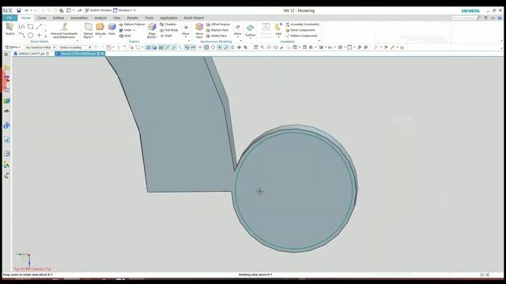Click the Datum Plane icon
Screen dimensions: 506x284
(x=88, y=27)
